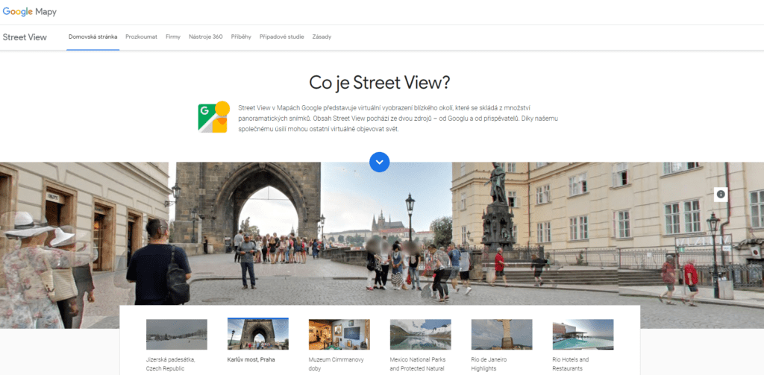Open Rio de Janeiro Highlights thumbnail

pyautogui.click(x=501, y=335)
